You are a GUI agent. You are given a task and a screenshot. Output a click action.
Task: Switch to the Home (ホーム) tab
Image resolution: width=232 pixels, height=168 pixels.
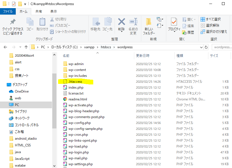[x=23, y=11]
